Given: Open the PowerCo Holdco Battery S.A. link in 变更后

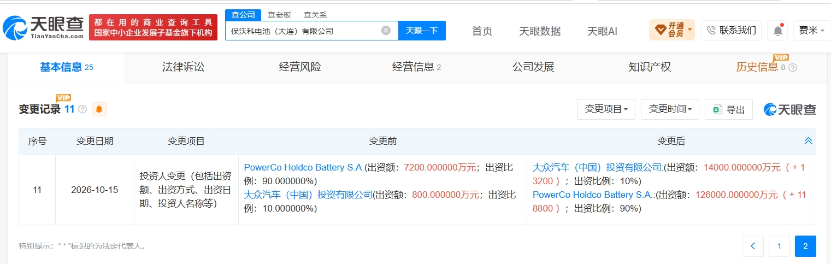Looking at the screenshot, I should tap(593, 195).
